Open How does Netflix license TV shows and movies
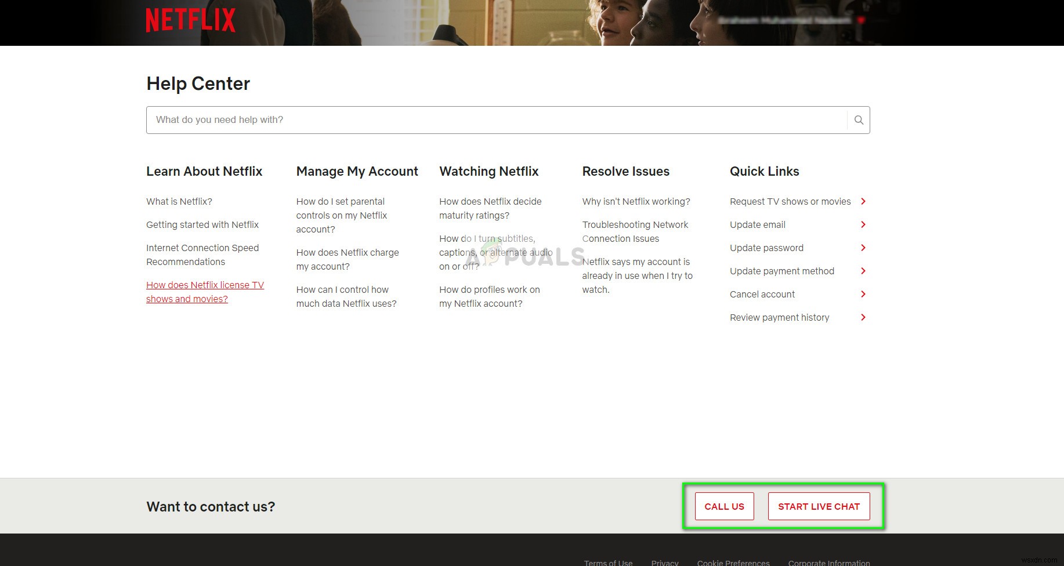 205,292
